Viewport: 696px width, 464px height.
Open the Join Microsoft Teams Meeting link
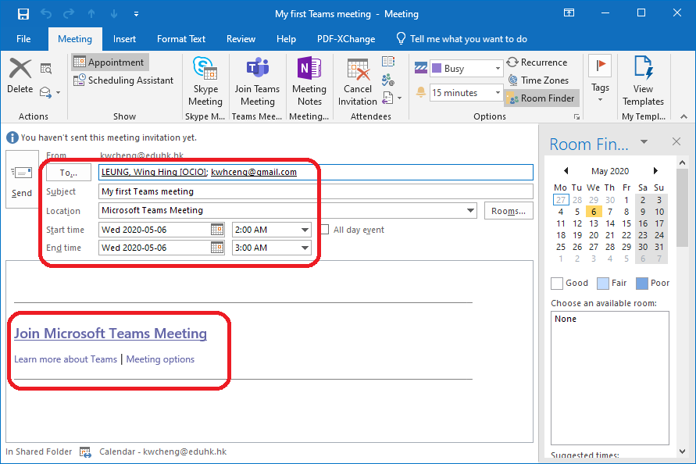pos(109,333)
